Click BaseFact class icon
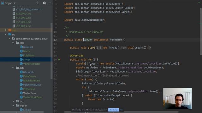The width and height of the screenshot is (202, 113). pos(21,47)
